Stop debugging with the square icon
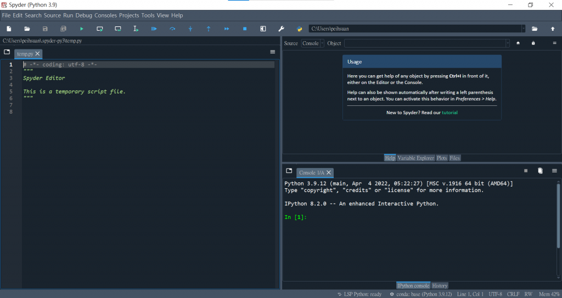 245,29
